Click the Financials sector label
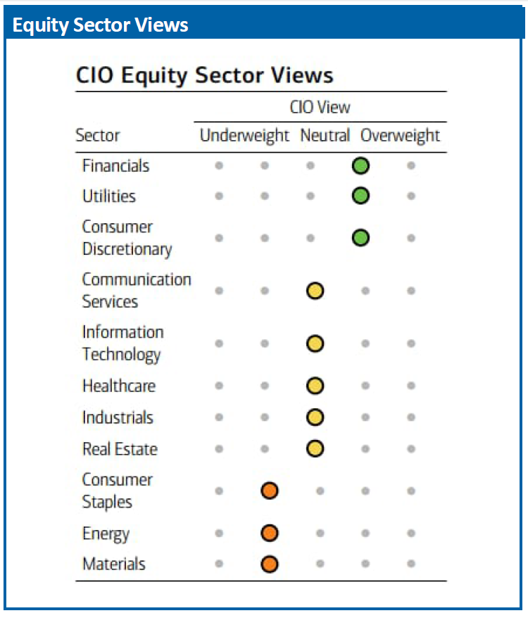 (x=115, y=166)
